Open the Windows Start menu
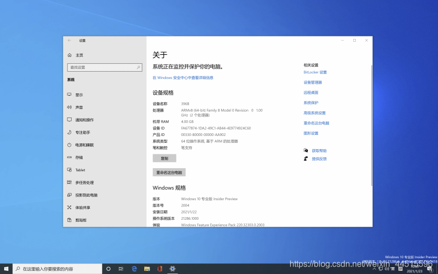438x274 pixels. point(6,269)
